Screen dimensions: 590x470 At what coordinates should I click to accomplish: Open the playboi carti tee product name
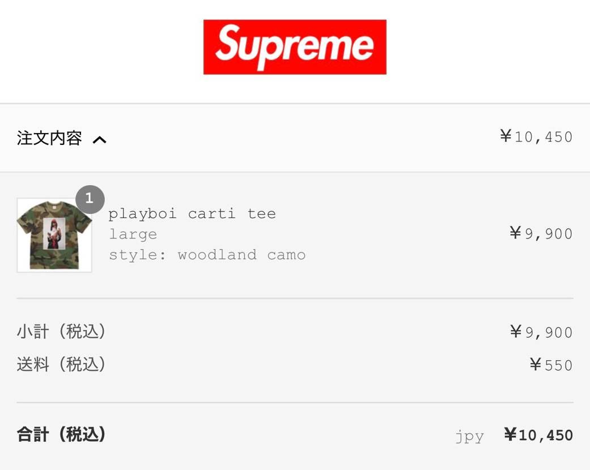(192, 214)
